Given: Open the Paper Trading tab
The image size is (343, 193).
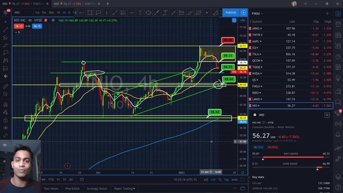Looking at the screenshot, I should pyautogui.click(x=124, y=188).
